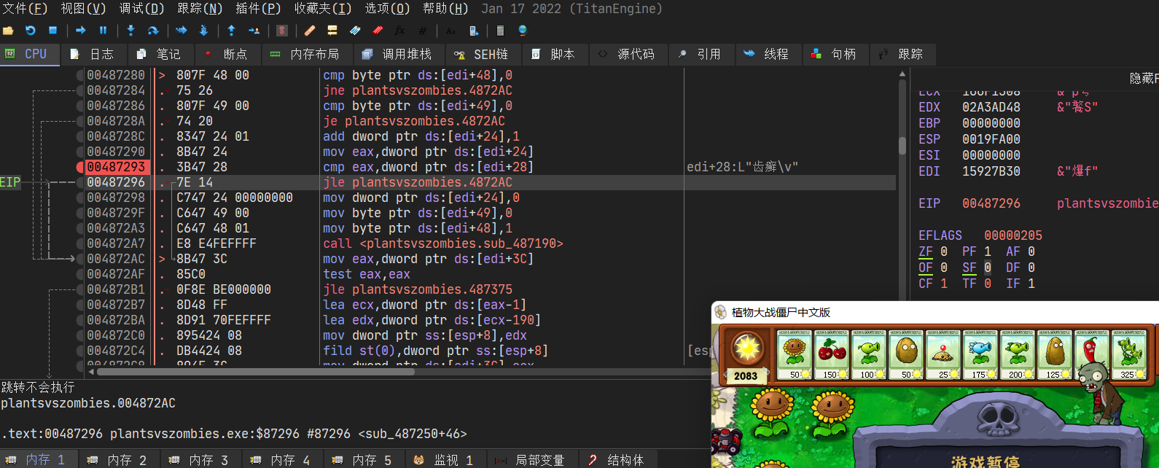
Task: Select disassembly row at address 004872A7
Action: click(x=487, y=243)
